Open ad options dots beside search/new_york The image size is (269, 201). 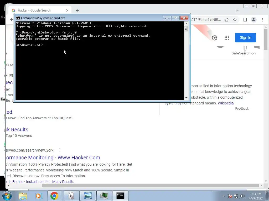60,150
